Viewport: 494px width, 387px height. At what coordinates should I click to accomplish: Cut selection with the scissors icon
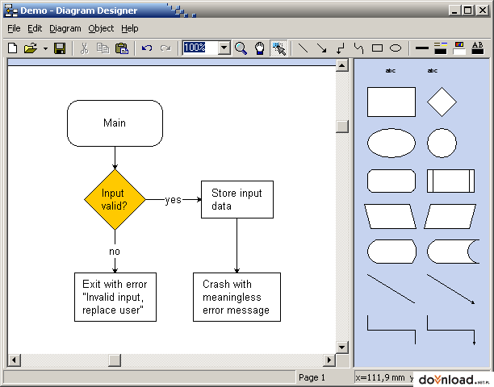(x=84, y=48)
